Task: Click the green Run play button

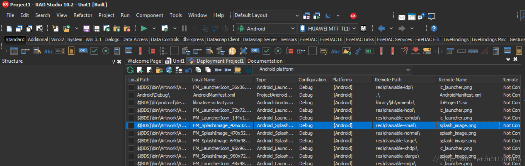Action: [x=144, y=28]
